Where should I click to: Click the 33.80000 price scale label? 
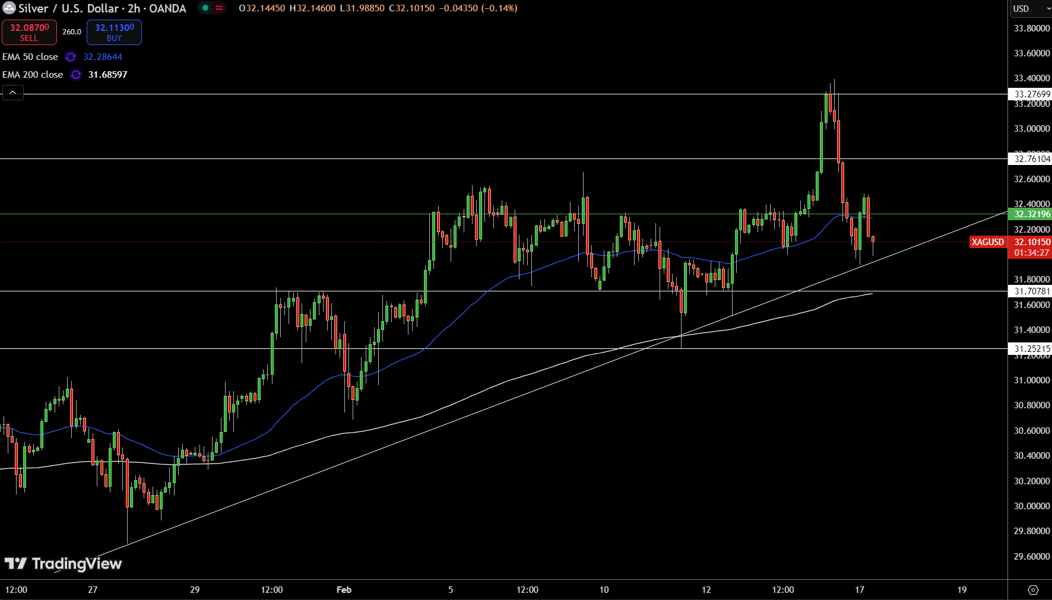pyautogui.click(x=1032, y=28)
